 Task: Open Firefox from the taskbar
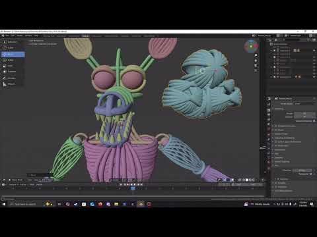point(100,204)
